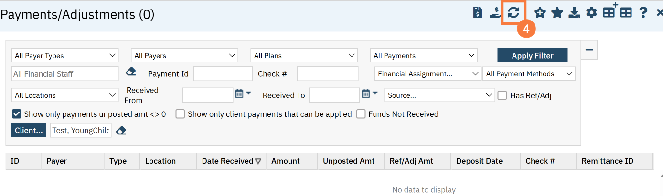Viewport: 663px width, 196px height.
Task: Open favorites with the solid star icon
Action: 557,13
